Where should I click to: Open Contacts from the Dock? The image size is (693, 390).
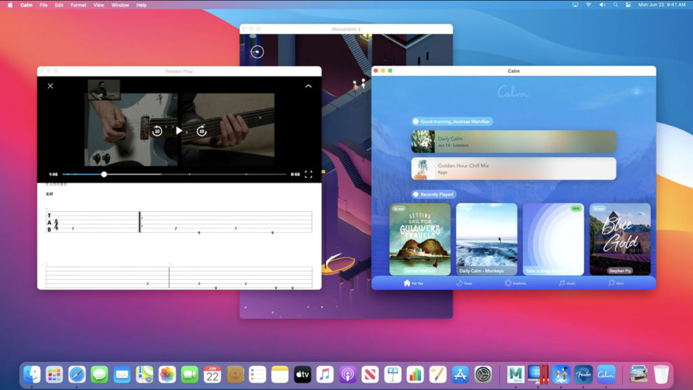(x=235, y=375)
